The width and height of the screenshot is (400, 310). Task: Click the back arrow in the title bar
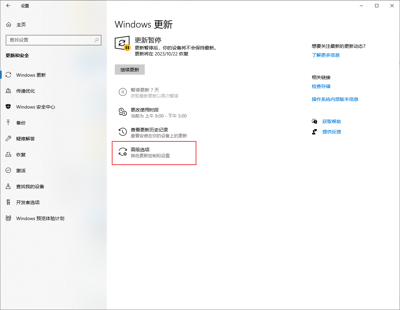click(8, 6)
